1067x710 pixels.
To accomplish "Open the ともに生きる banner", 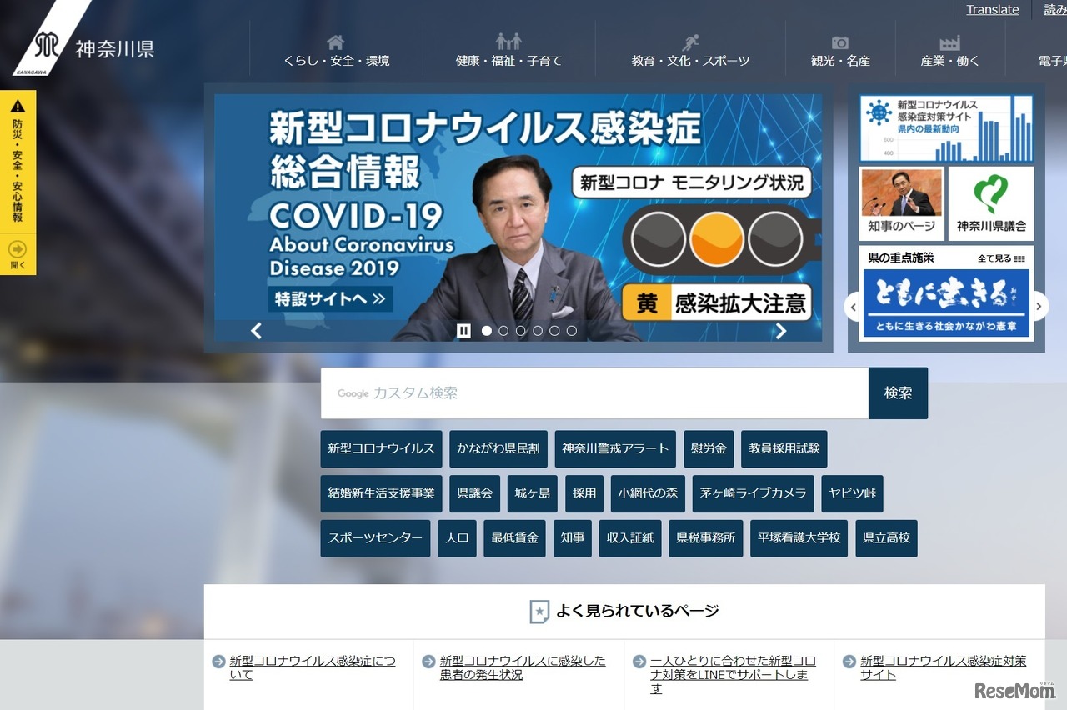I will pyautogui.click(x=946, y=302).
